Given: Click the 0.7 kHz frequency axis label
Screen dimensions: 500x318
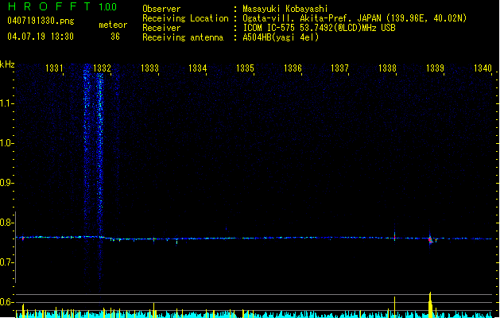Looking at the screenshot, I should click(x=6, y=262).
